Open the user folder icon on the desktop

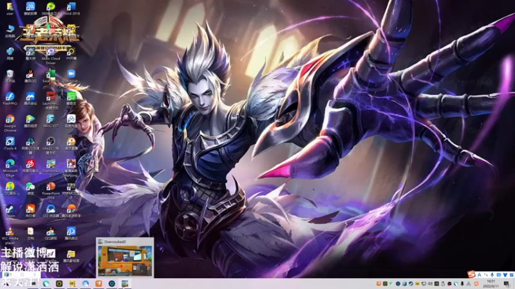pyautogui.click(x=10, y=9)
